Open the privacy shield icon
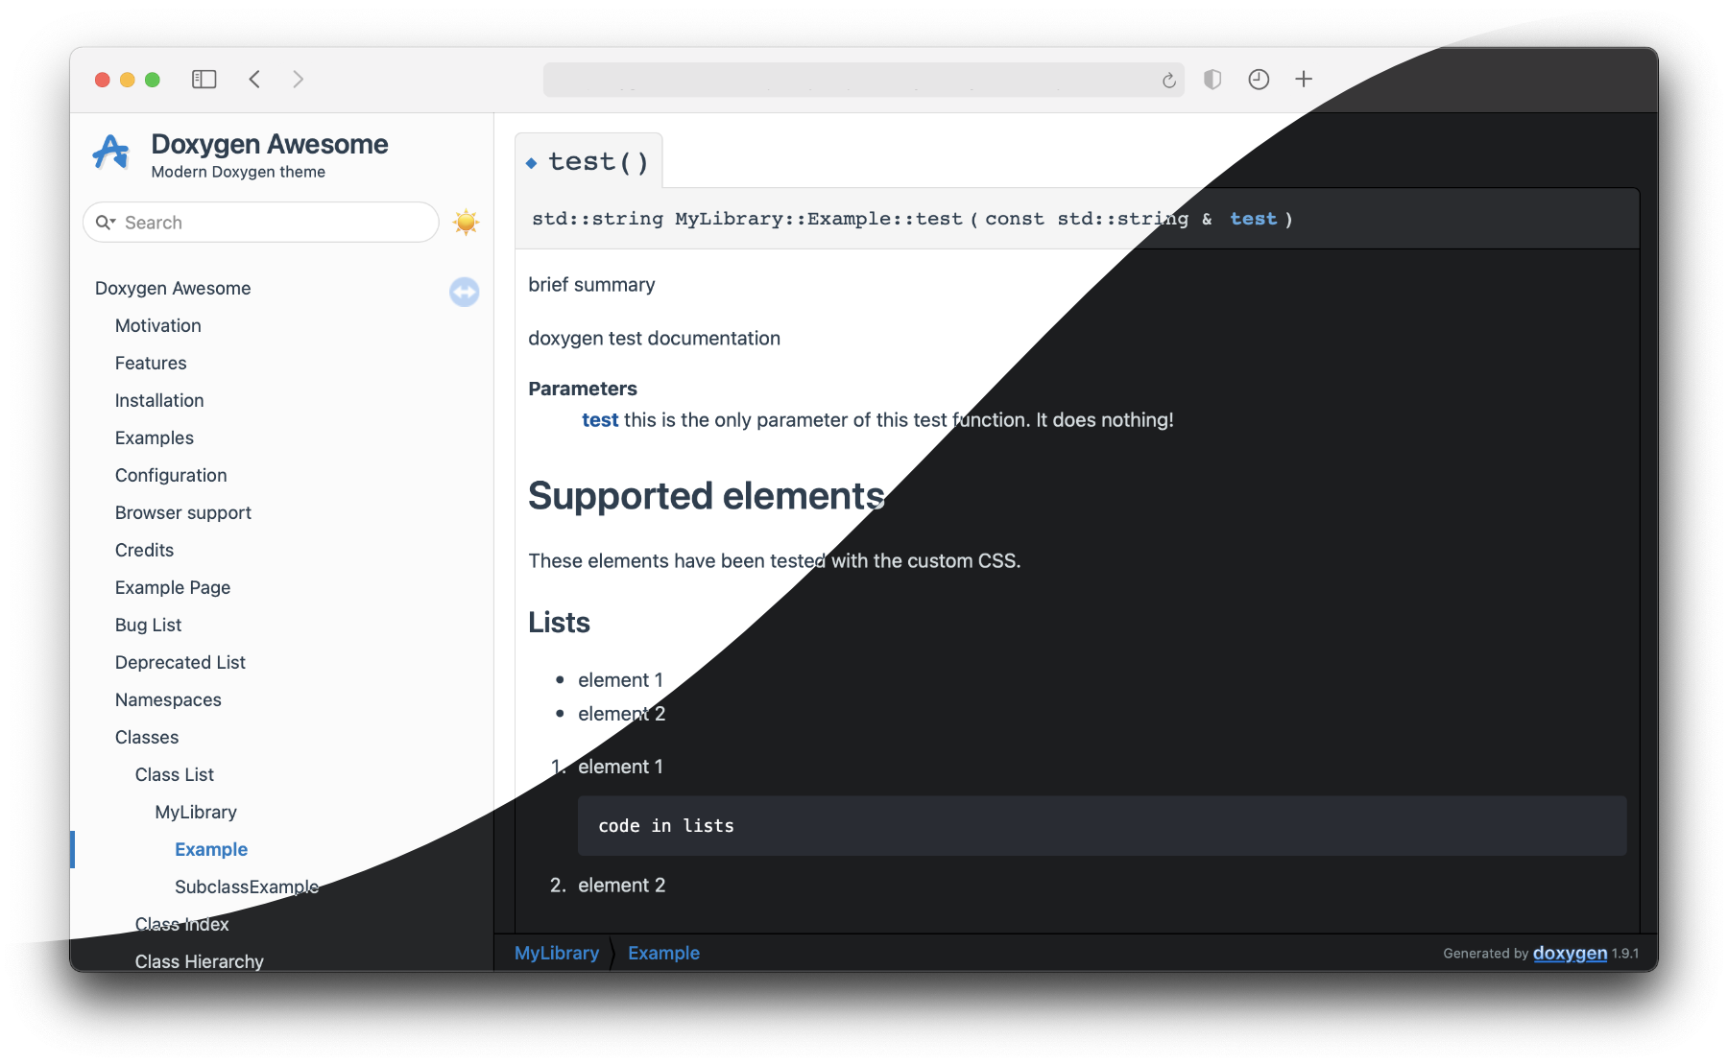 tap(1212, 80)
